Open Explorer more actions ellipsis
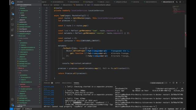 (39, 2)
